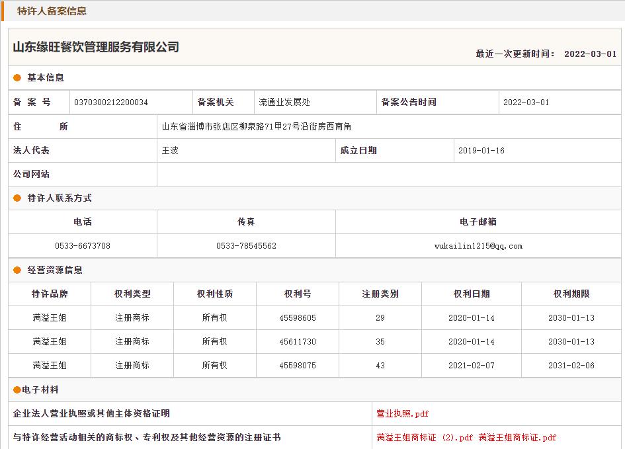Click the orange bullet beside 特许人联系方式

[x=17, y=198]
